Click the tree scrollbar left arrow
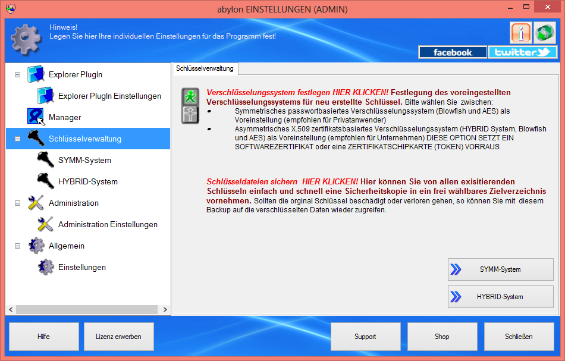 click(x=11, y=309)
